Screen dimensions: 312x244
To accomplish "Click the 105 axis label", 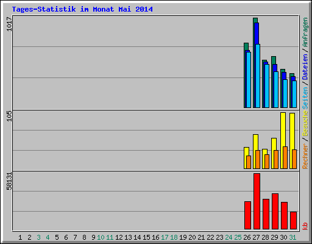I will tap(9, 116).
